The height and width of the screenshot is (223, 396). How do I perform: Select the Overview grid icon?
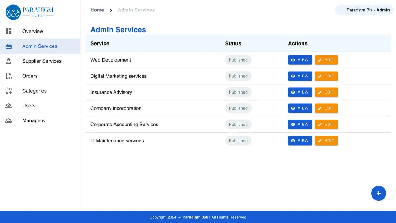[x=8, y=31]
